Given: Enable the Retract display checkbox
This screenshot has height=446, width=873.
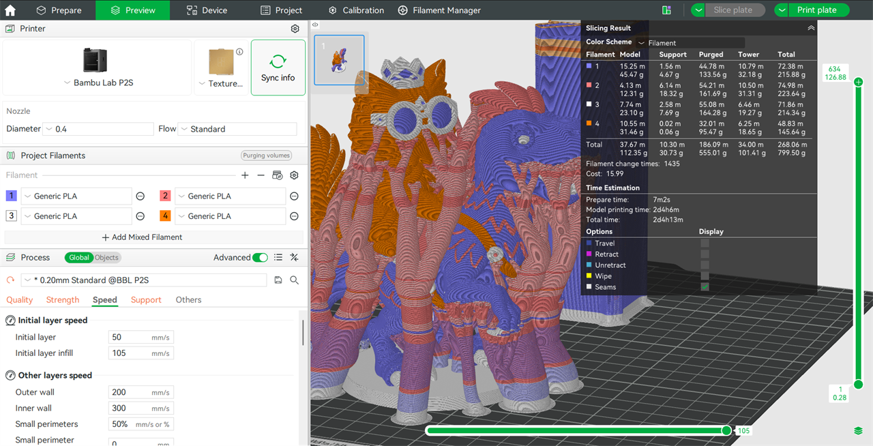Looking at the screenshot, I should 705,254.
